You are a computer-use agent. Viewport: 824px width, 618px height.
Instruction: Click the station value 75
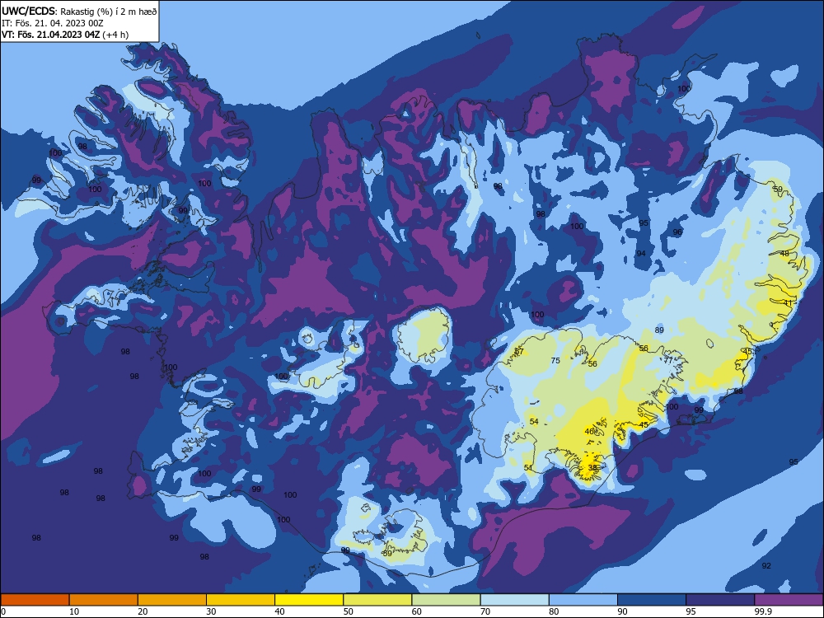tap(555, 361)
